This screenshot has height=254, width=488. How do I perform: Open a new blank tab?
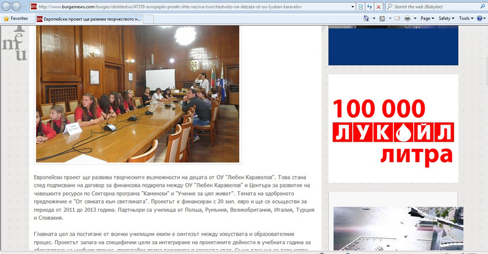pos(148,19)
